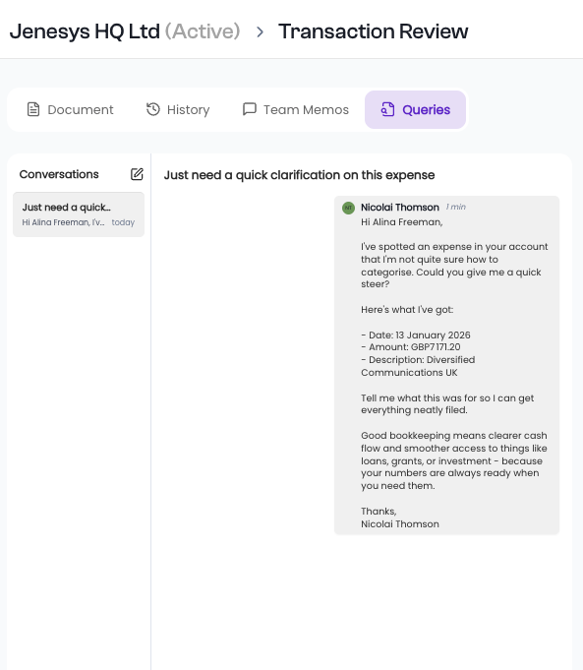This screenshot has width=583, height=670.
Task: Select the Queries tab
Action: tap(415, 110)
